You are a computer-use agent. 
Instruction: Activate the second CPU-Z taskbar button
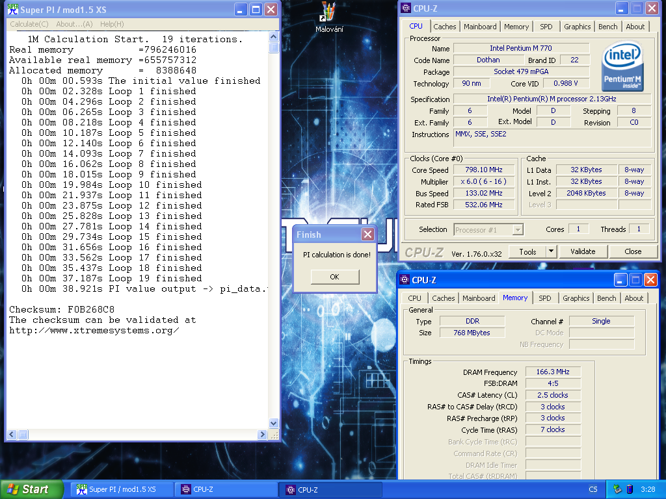[x=330, y=489]
